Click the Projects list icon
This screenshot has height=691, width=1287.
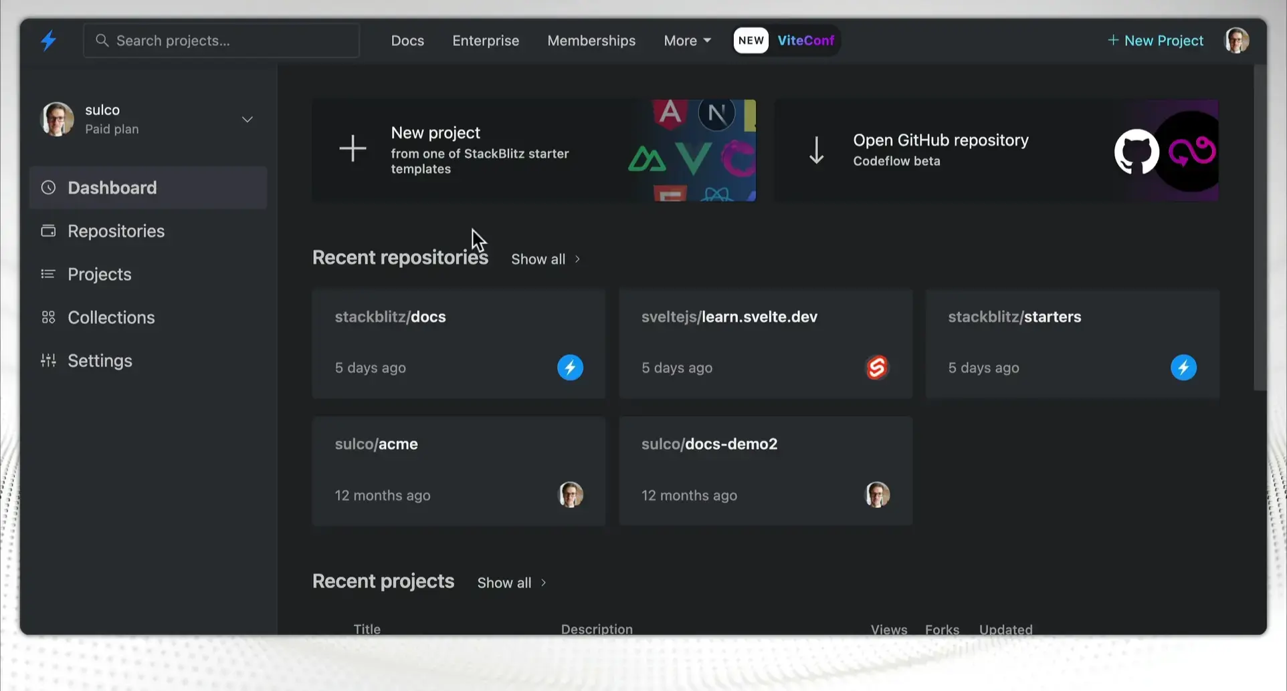[x=48, y=274]
